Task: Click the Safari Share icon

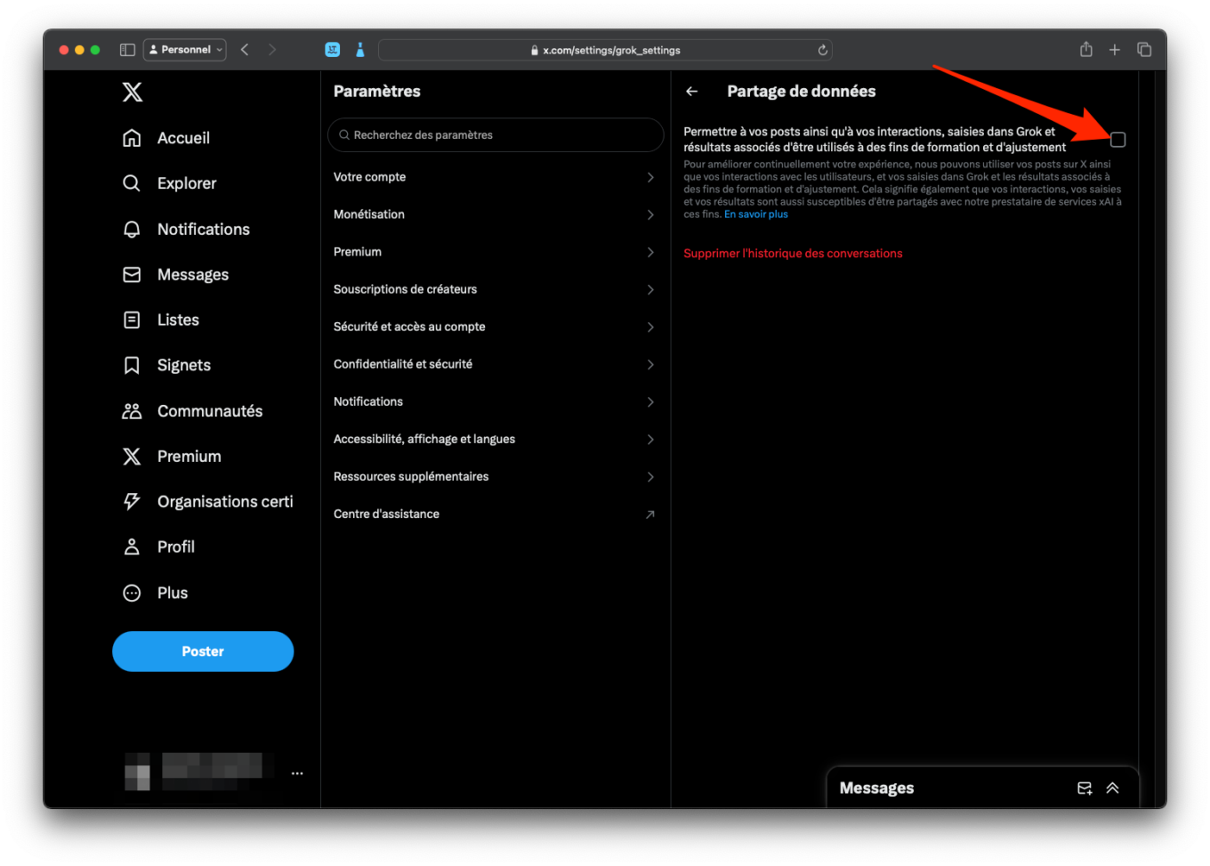Action: (1086, 49)
